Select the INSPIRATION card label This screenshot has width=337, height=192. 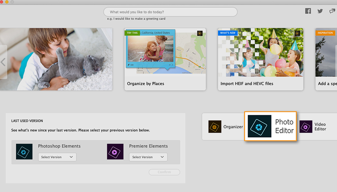pos(325,33)
